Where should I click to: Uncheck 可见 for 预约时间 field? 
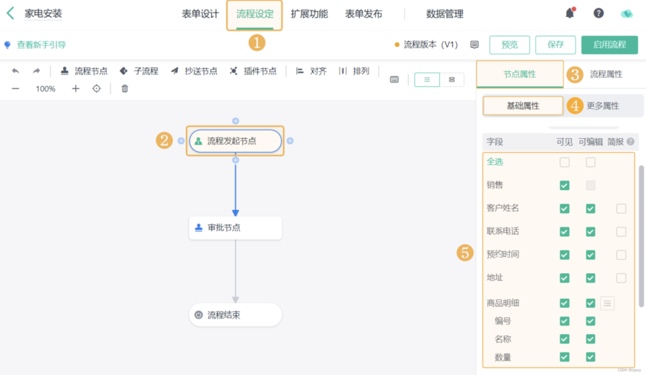565,255
